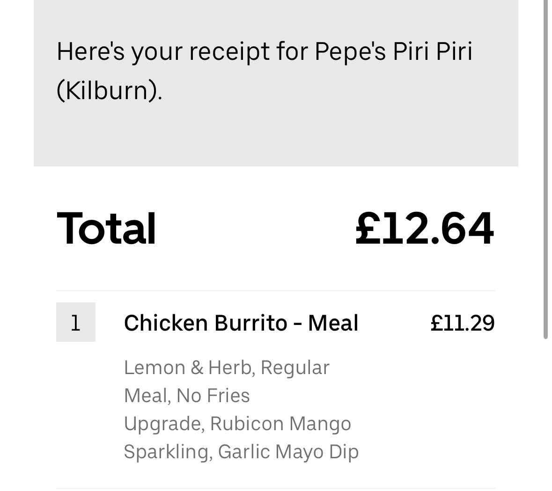Click the bold Total label

click(x=106, y=229)
